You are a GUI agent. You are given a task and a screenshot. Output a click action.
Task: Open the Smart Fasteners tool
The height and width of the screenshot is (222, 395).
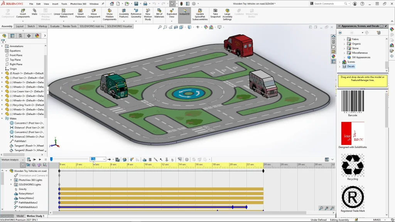click(x=81, y=12)
